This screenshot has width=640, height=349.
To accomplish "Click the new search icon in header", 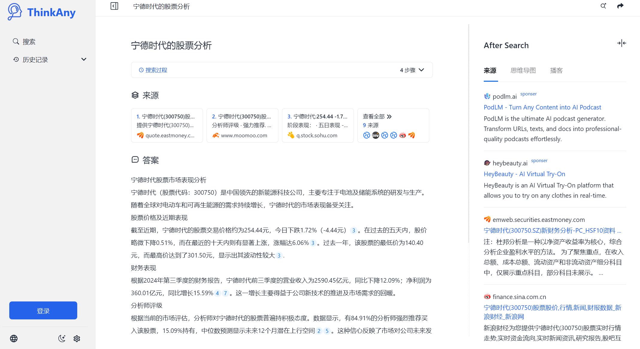I will coord(603,6).
